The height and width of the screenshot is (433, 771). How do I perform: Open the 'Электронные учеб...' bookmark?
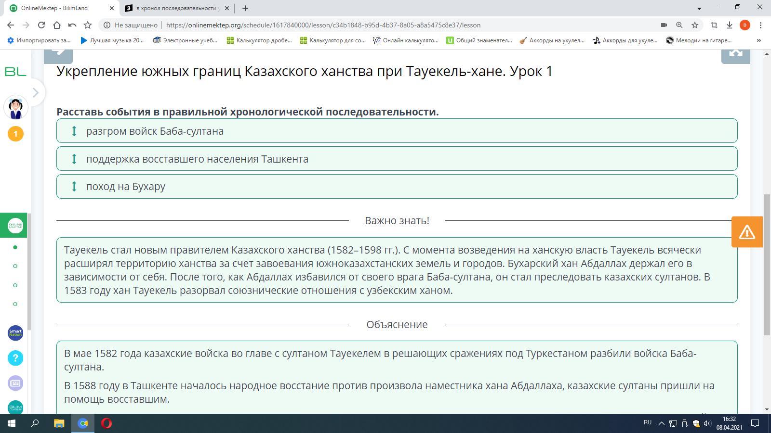185,40
